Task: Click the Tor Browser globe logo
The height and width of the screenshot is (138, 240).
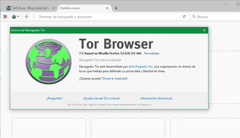Action: click(x=49, y=62)
